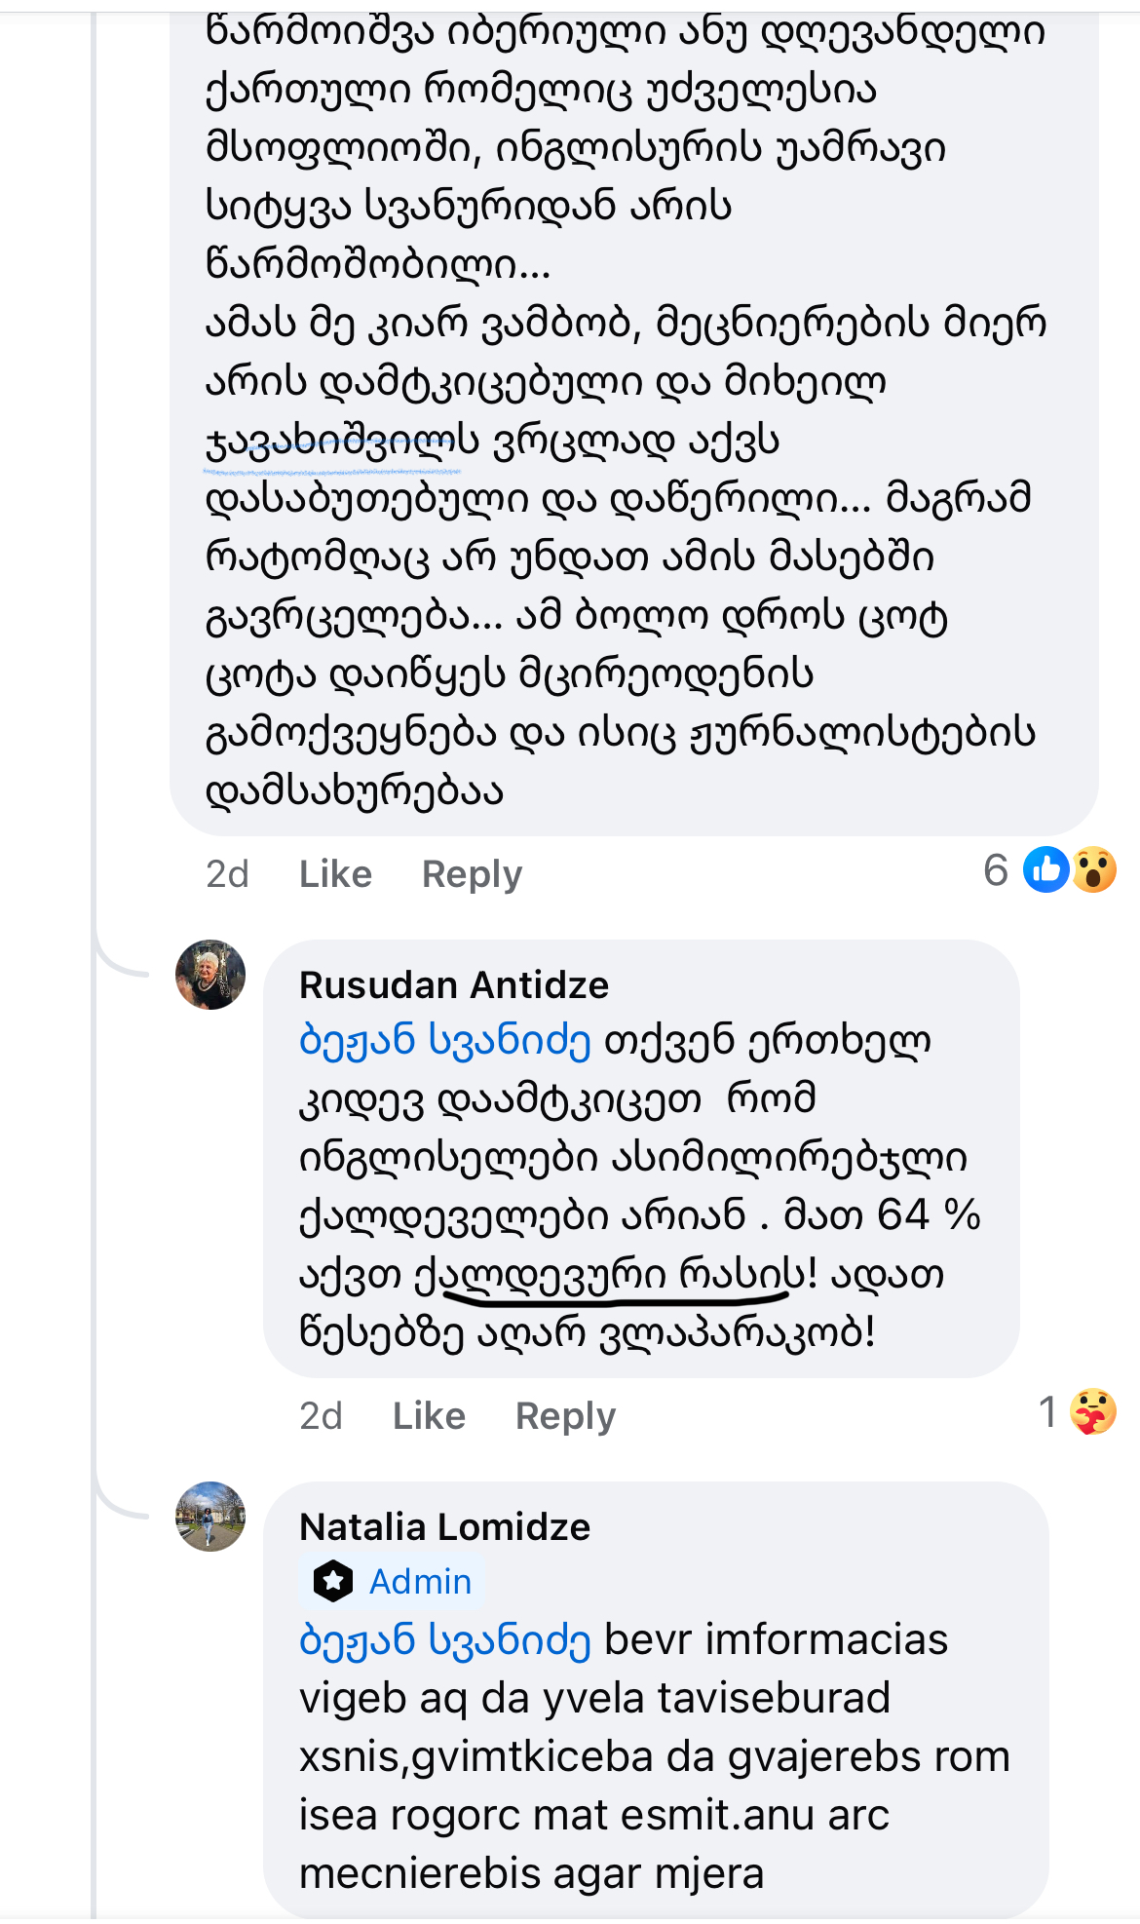This screenshot has height=1924, width=1140.
Task: Click the Admin badge star icon
Action: tap(333, 1581)
